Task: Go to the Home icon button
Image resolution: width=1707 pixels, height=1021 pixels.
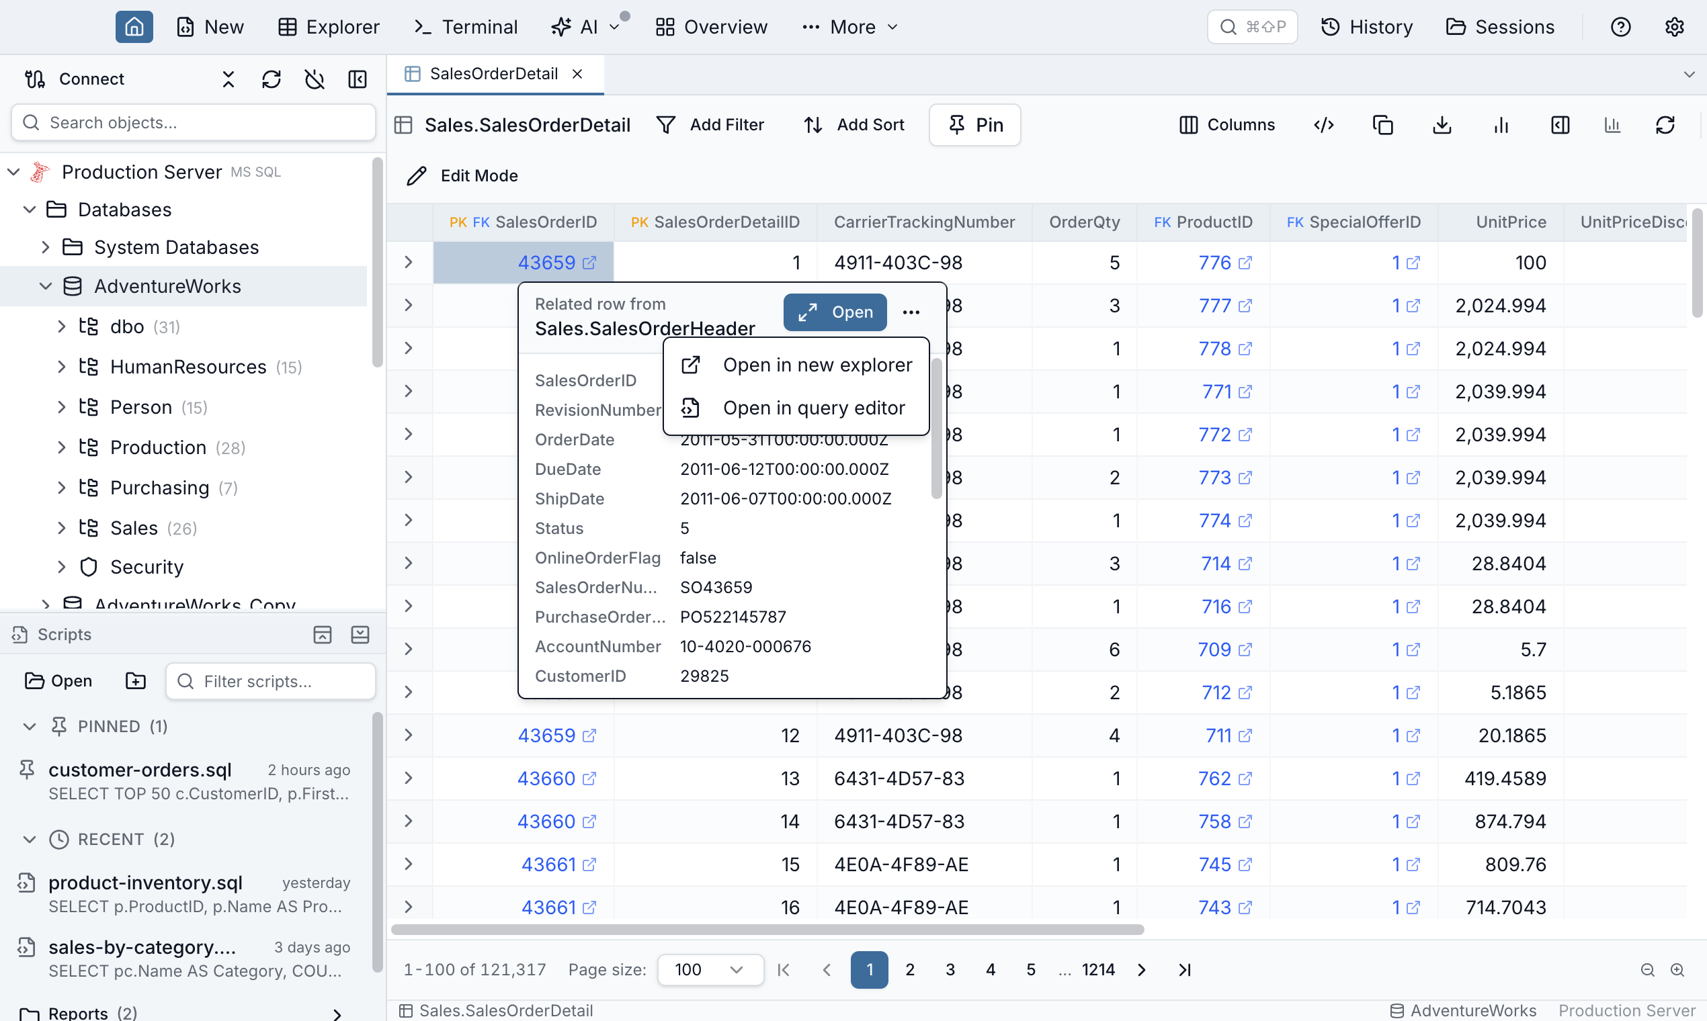Action: point(134,27)
